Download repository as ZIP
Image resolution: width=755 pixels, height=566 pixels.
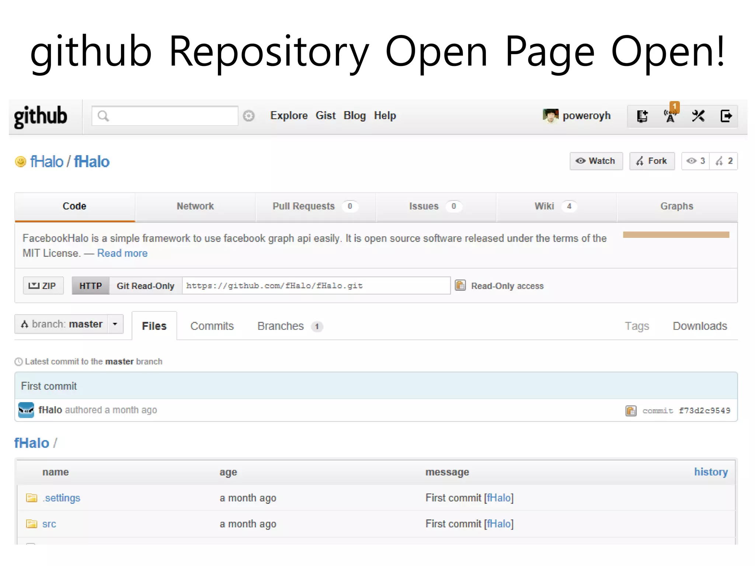pos(43,286)
